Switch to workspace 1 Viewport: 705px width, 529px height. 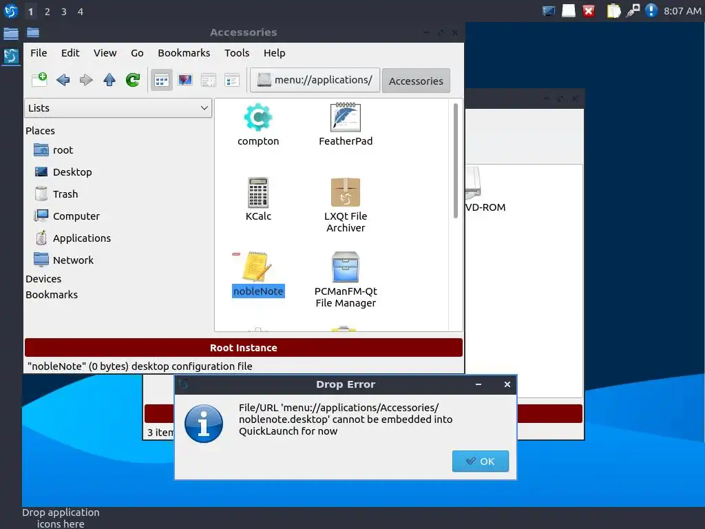[x=30, y=12]
